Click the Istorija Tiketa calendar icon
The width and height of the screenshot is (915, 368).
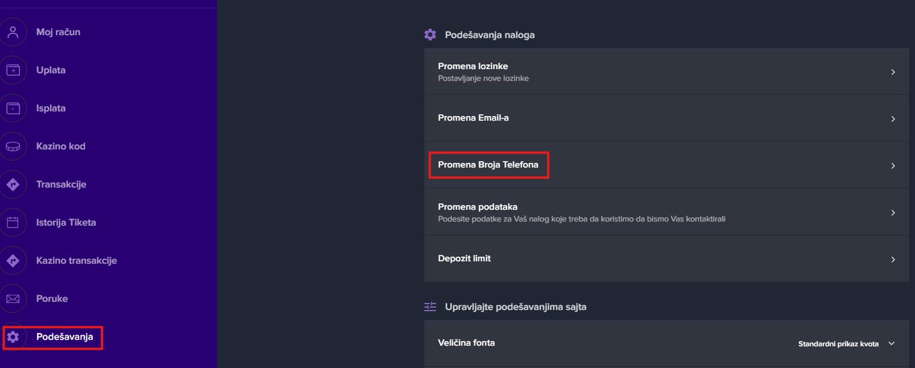click(13, 223)
